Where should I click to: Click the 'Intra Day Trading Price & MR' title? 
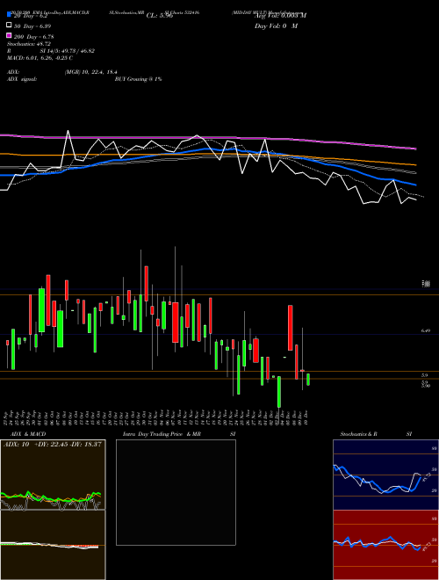pyautogui.click(x=162, y=434)
